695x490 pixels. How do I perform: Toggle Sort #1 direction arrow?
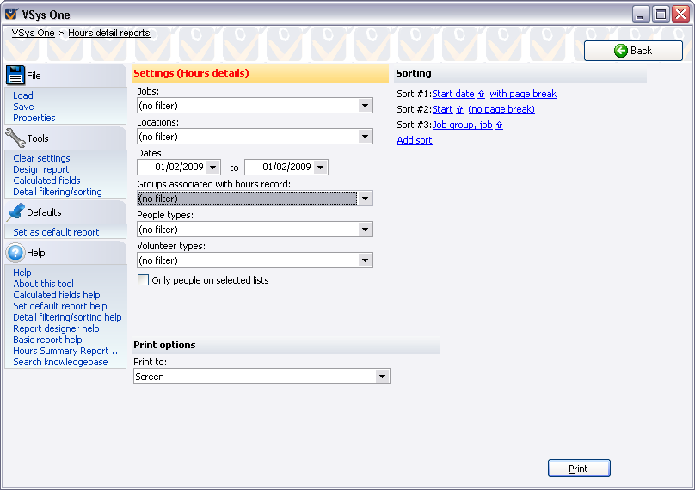(482, 95)
